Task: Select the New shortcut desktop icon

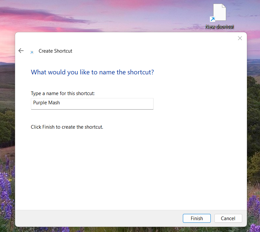Action: click(x=219, y=13)
